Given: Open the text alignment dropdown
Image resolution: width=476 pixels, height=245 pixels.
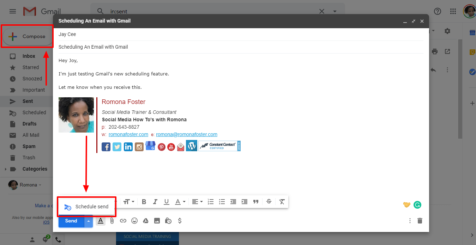Looking at the screenshot, I should pyautogui.click(x=197, y=202).
